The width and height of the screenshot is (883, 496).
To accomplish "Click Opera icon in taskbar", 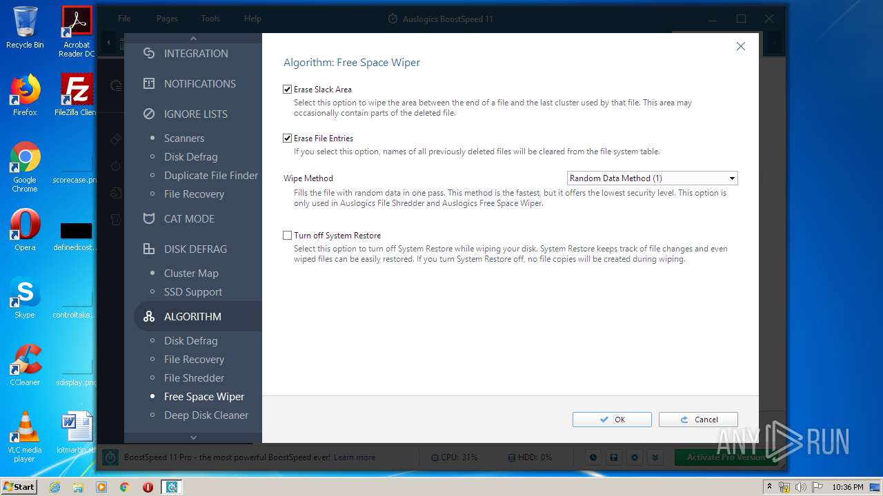I will (x=148, y=487).
